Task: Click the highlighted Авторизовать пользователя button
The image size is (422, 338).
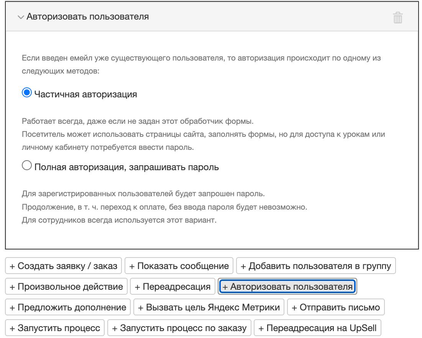Action: [x=287, y=286]
